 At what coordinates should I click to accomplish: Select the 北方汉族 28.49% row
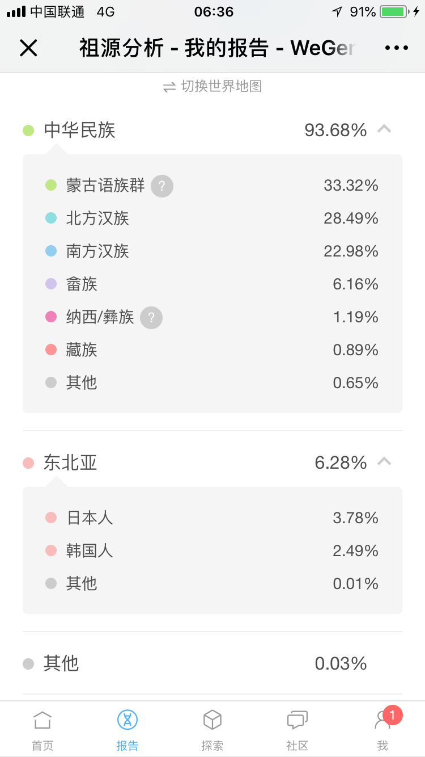pyautogui.click(x=212, y=218)
